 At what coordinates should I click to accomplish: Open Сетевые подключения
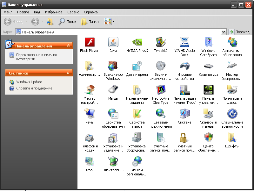[161, 118]
